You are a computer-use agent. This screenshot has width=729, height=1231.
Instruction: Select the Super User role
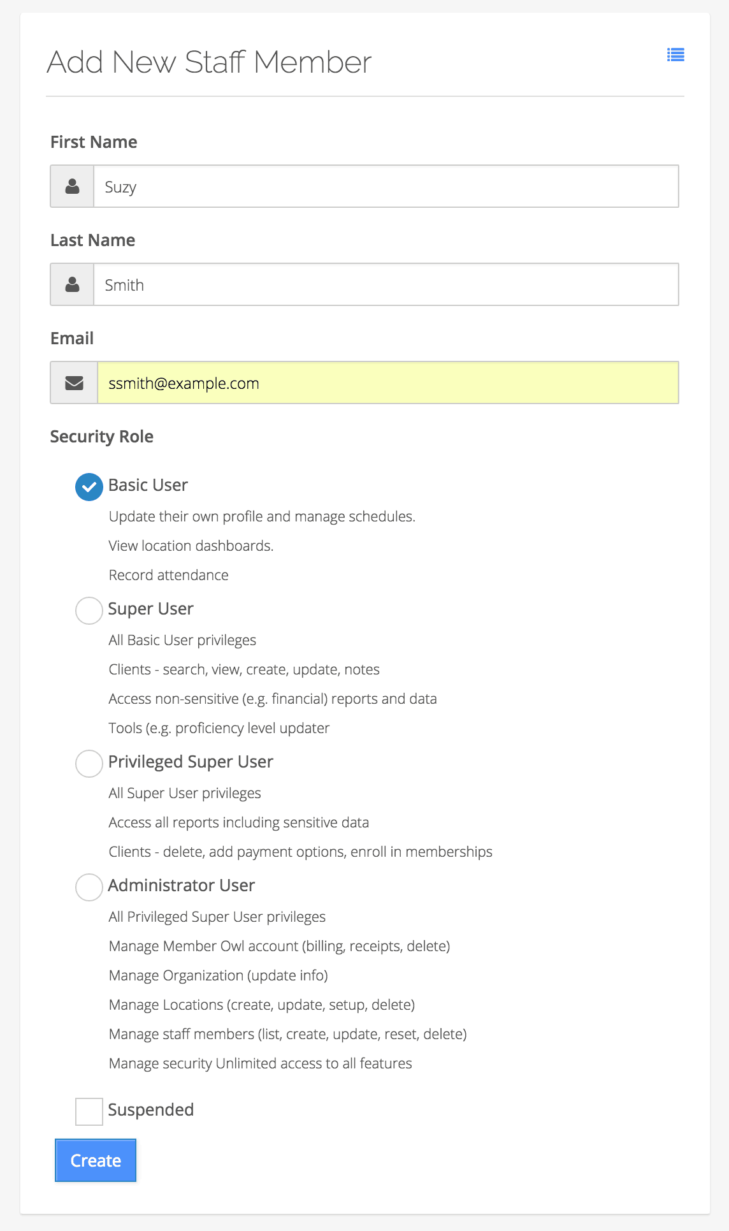point(89,611)
